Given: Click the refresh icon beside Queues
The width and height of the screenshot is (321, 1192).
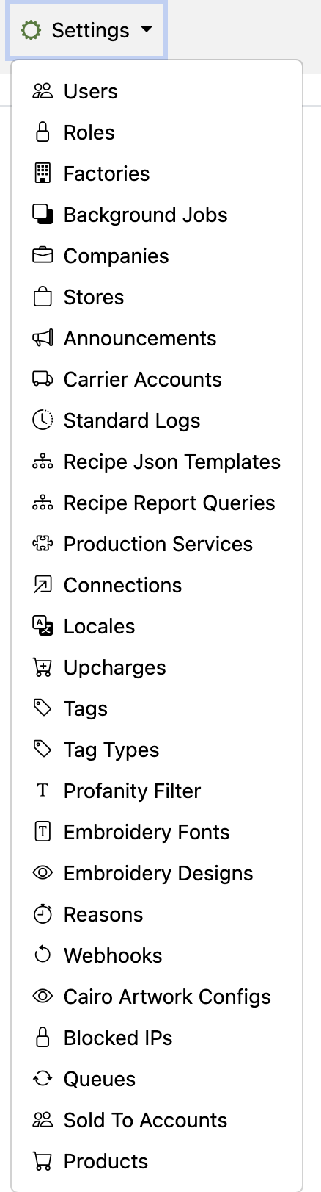Looking at the screenshot, I should 43,1079.
